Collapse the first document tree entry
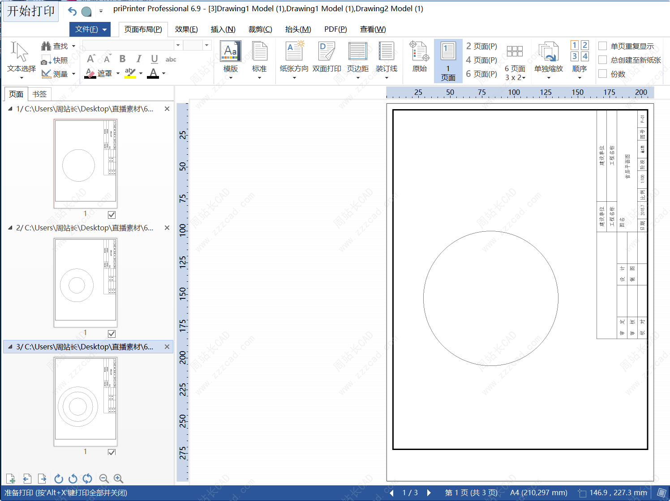 10,109
